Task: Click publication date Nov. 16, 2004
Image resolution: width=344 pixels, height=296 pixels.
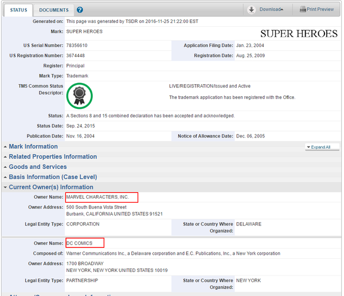Action: pyautogui.click(x=80, y=136)
